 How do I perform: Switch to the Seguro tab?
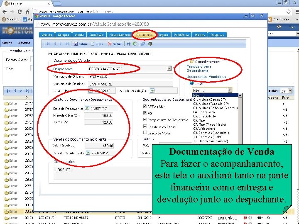point(163,35)
